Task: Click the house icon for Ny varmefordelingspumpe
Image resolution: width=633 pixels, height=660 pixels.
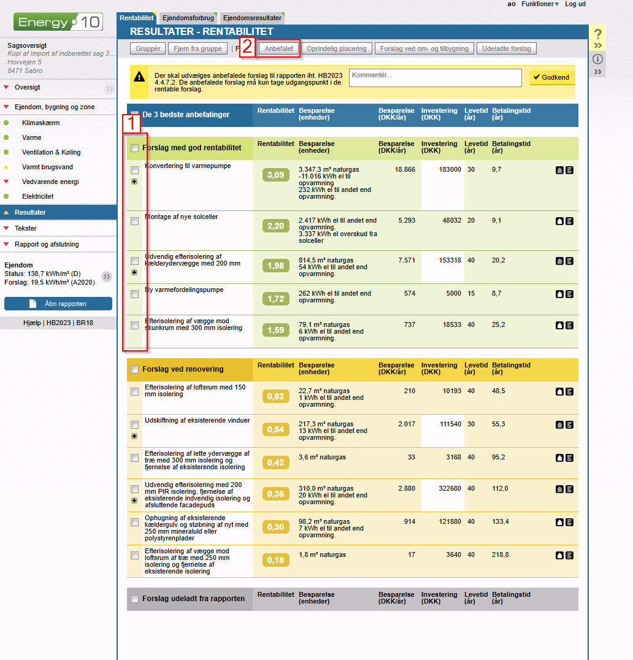Action: click(x=560, y=294)
